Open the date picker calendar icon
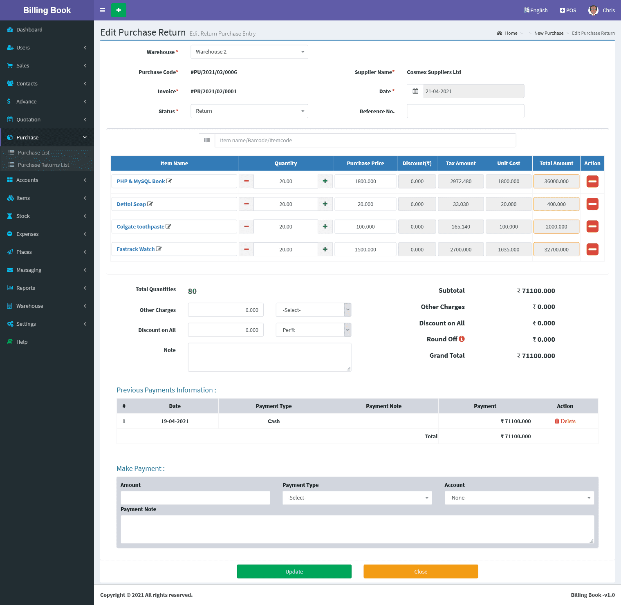 [x=415, y=91]
